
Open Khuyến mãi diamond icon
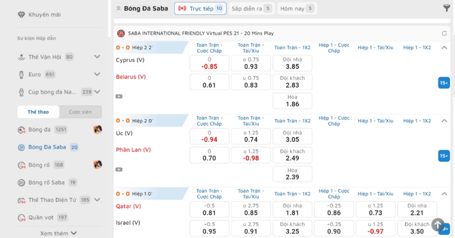pos(21,15)
